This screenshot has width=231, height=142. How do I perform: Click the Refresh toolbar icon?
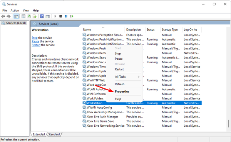(29, 16)
